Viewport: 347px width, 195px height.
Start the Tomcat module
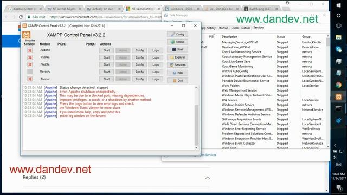pos(107,79)
